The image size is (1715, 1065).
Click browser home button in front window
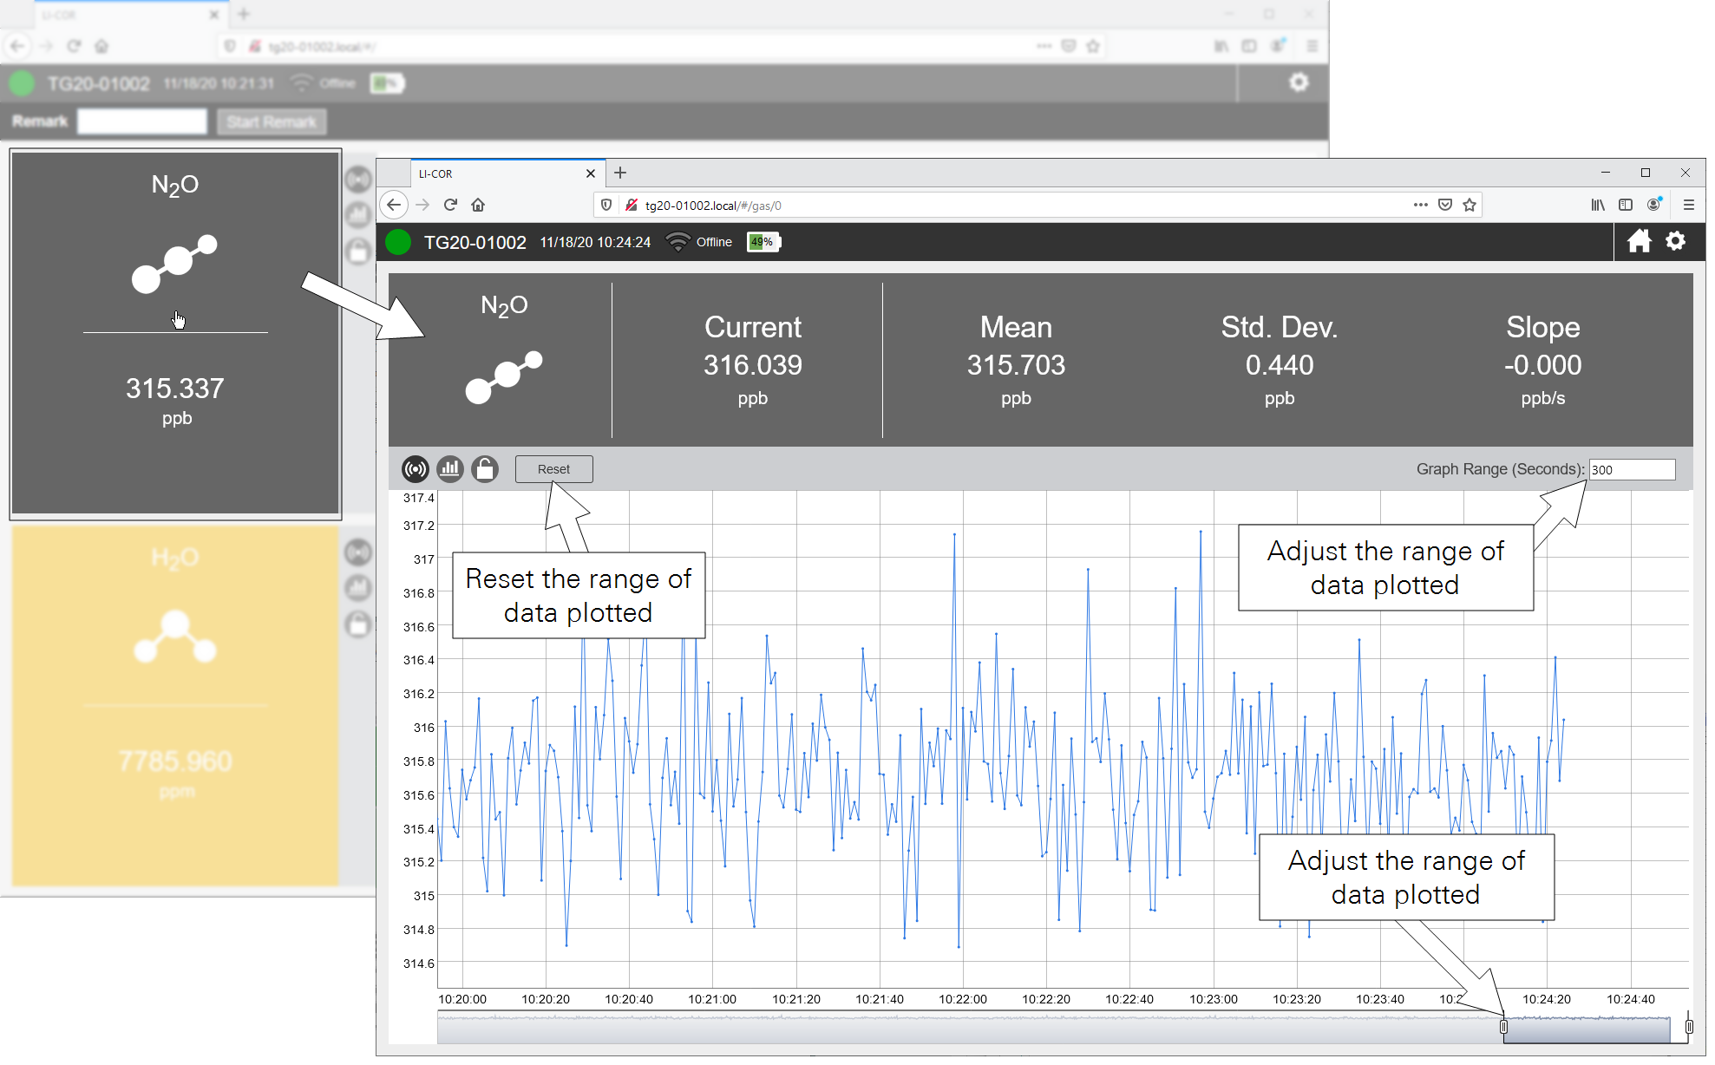point(478,205)
